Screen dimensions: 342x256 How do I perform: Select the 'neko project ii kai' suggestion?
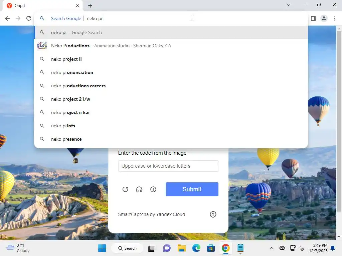point(171,112)
